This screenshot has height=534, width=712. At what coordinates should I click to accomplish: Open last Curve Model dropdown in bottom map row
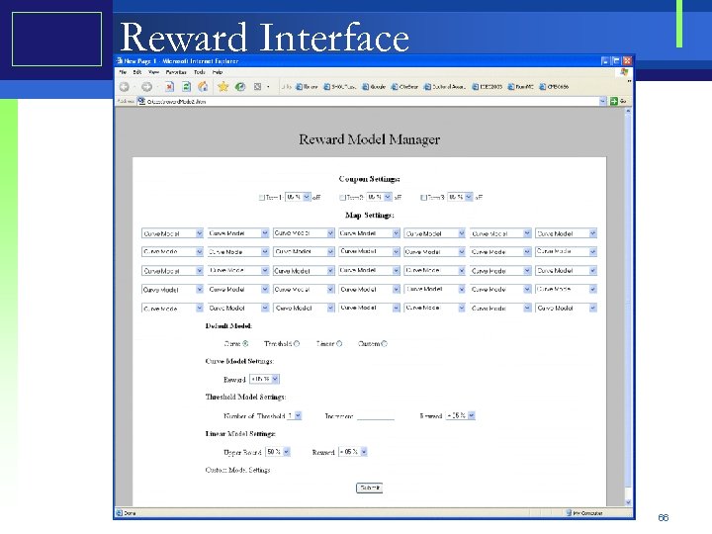tap(566, 308)
